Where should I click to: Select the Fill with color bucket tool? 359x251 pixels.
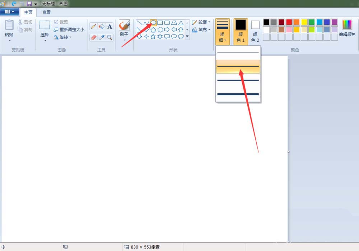(x=102, y=26)
